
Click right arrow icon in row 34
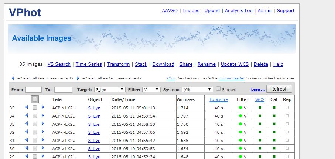pyautogui.click(x=42, y=116)
